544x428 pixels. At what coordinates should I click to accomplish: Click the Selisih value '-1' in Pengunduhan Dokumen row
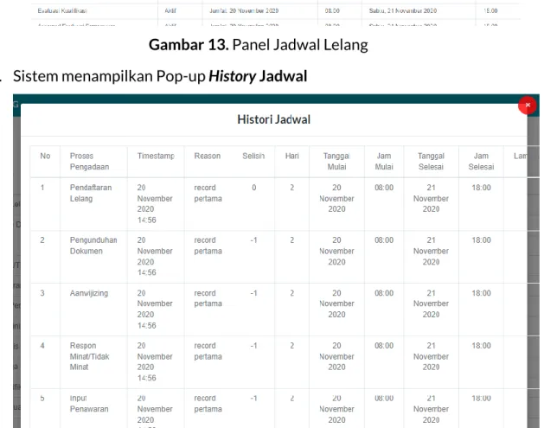tap(254, 240)
